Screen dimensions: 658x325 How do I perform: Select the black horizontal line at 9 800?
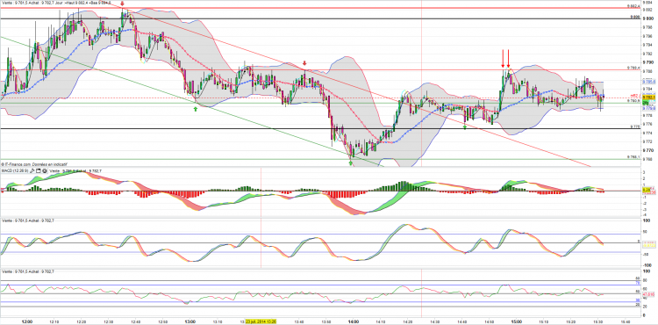pos(319,18)
